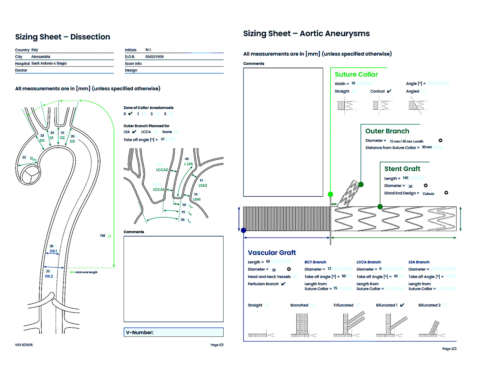The height and width of the screenshot is (369, 484).
Task: Click the D5.2 value 25
Action: [48, 271]
